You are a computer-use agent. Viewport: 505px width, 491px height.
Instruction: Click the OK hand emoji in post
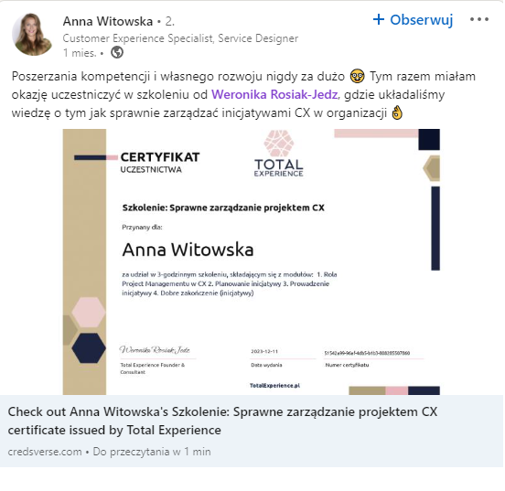click(397, 113)
